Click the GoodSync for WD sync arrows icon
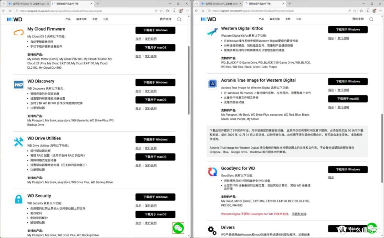Screen dimensions: 384x238 [212, 171]
